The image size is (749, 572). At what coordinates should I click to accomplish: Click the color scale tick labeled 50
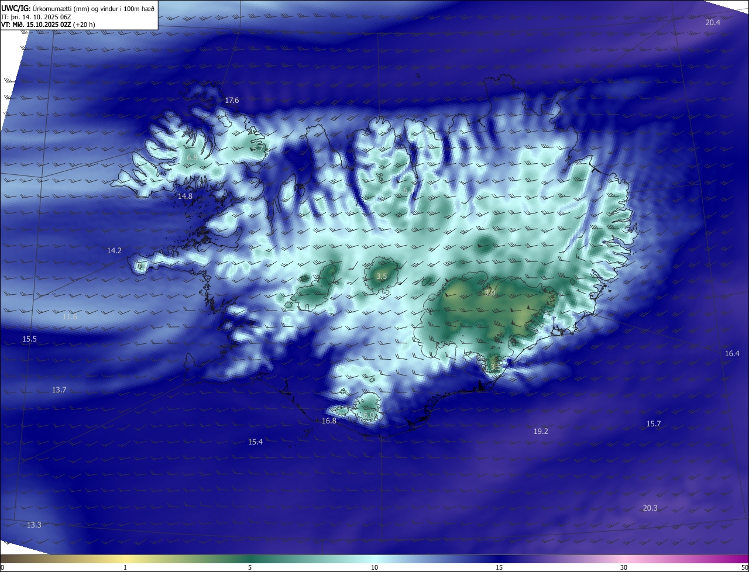[x=744, y=567]
